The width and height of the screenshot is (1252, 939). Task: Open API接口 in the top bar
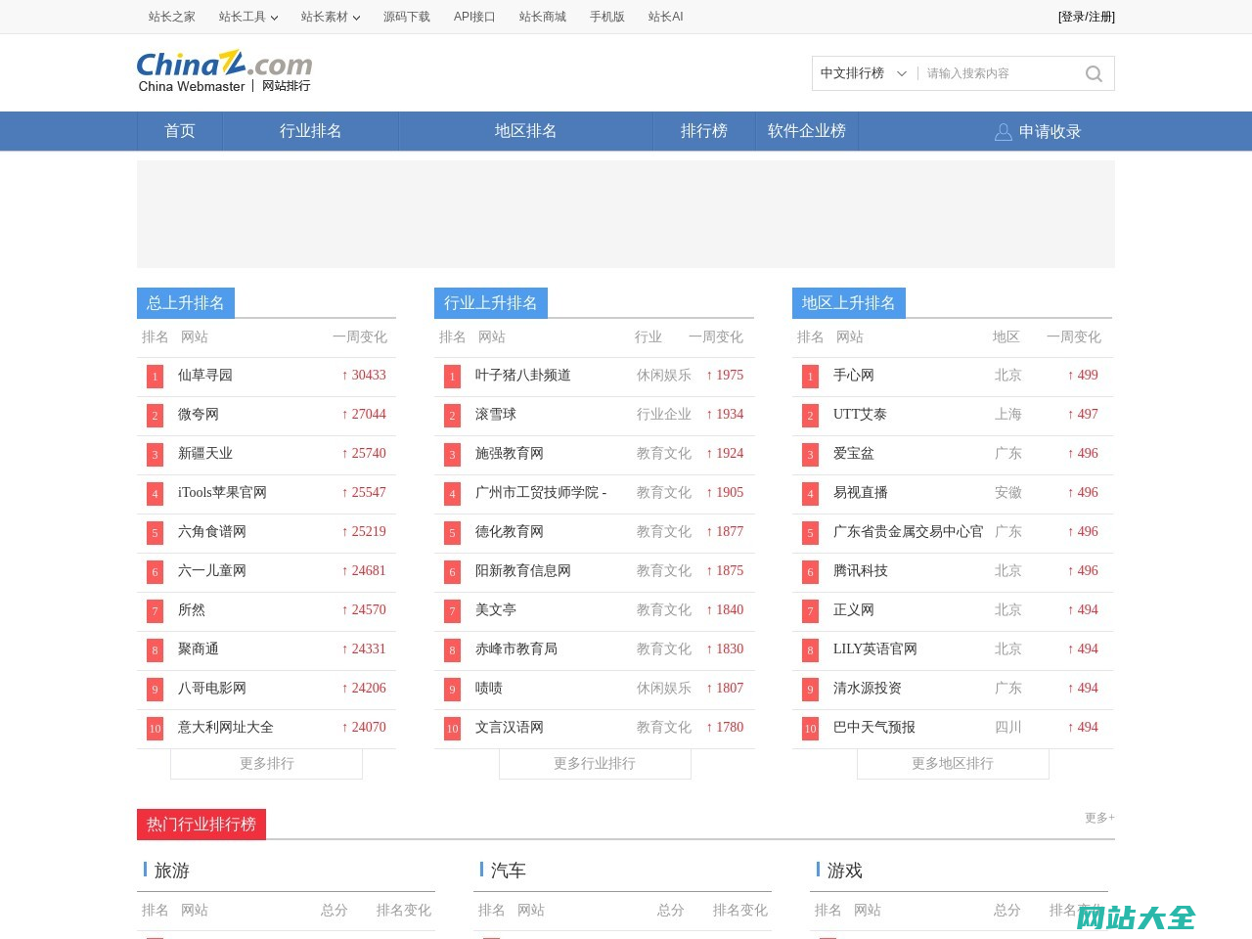click(x=474, y=17)
